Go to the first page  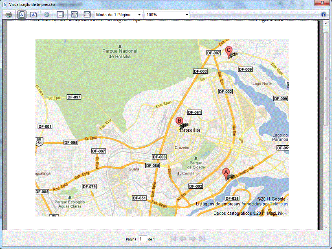(173, 239)
